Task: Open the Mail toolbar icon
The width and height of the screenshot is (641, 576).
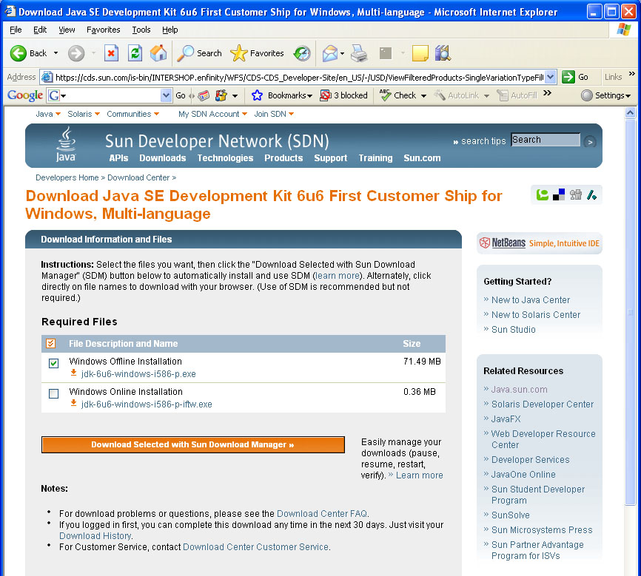Action: click(329, 53)
